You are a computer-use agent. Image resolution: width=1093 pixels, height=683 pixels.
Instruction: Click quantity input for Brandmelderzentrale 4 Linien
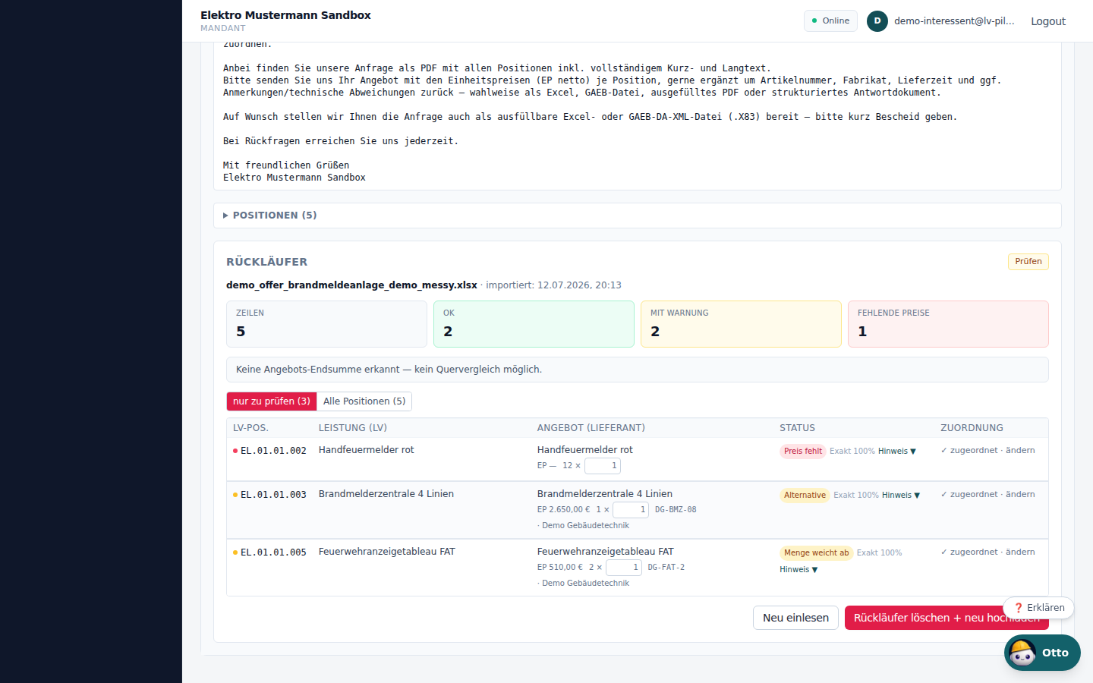(631, 510)
